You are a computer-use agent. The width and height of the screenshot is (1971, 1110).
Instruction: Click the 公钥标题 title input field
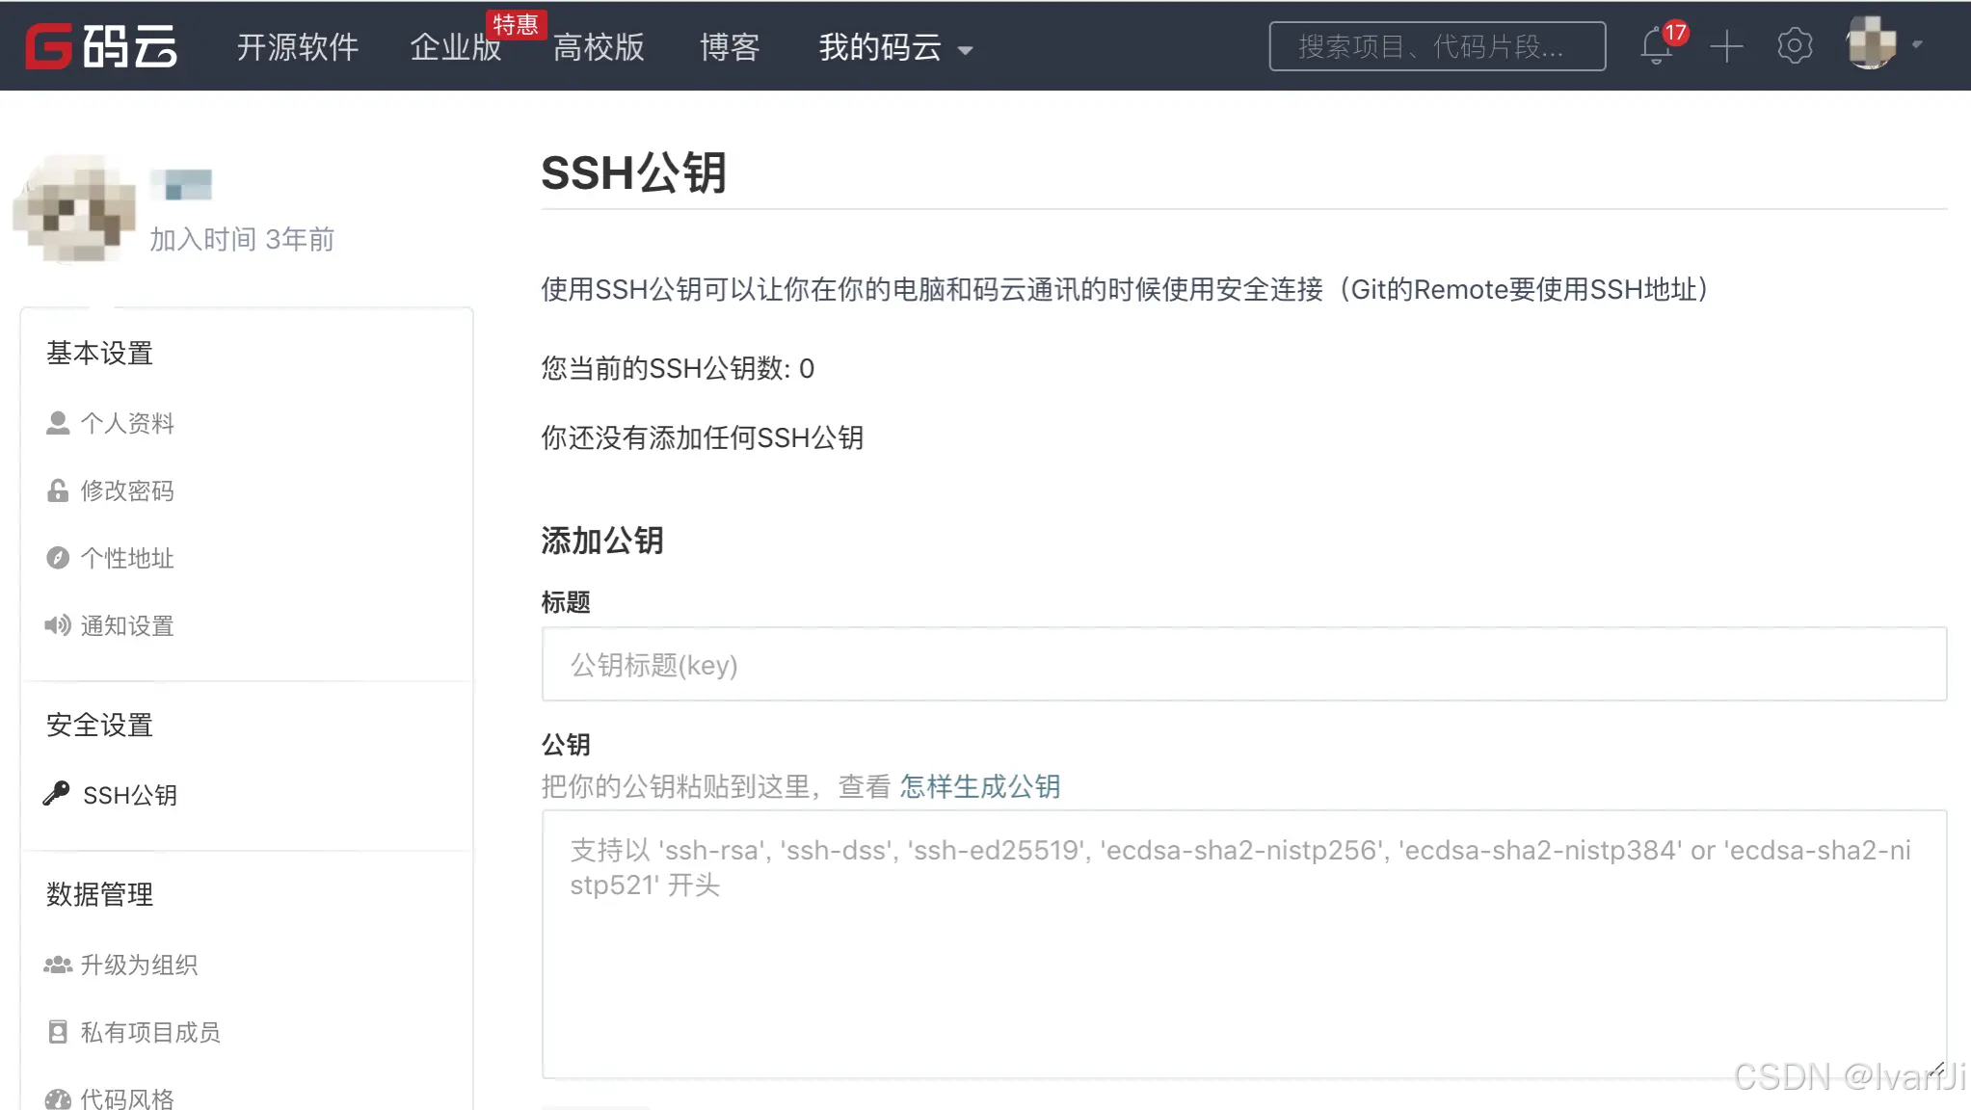tap(1243, 664)
